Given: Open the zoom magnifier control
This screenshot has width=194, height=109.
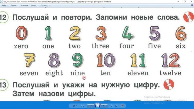Looking at the screenshot, I should [x=74, y=106].
